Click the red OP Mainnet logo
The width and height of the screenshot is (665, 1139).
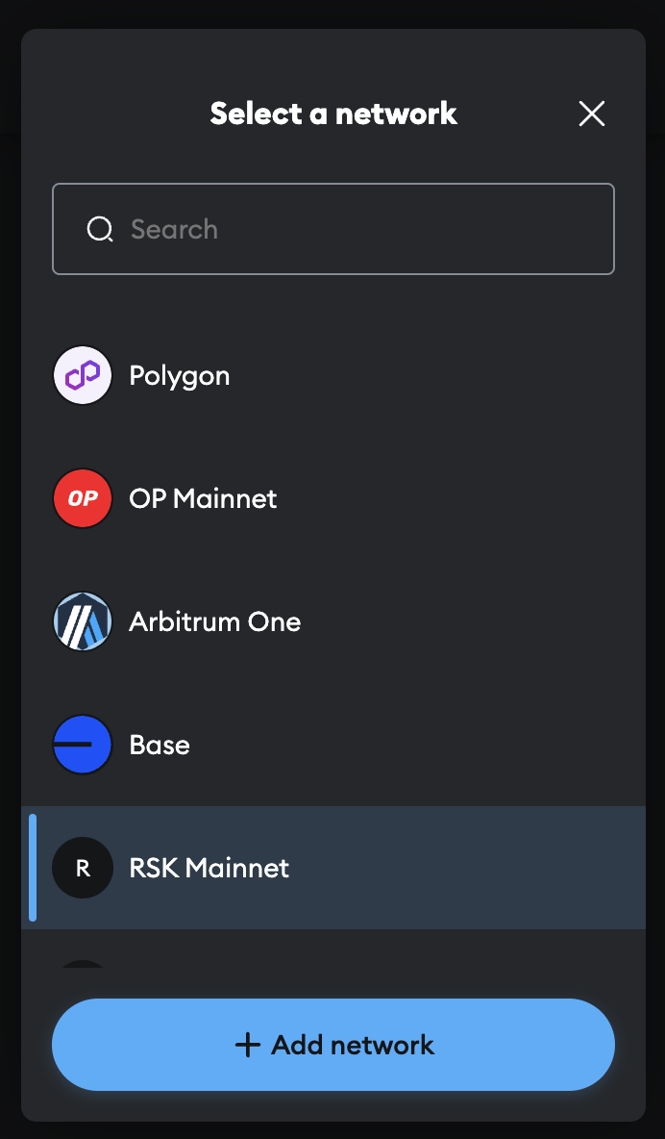pyautogui.click(x=83, y=498)
